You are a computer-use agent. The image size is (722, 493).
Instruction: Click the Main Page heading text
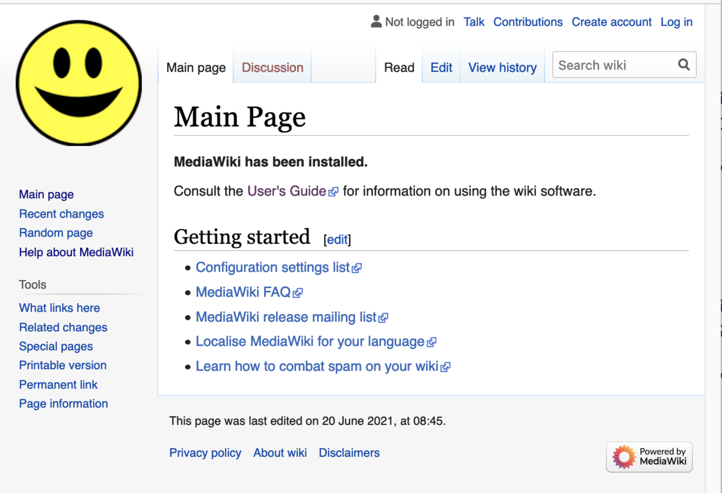(x=239, y=117)
